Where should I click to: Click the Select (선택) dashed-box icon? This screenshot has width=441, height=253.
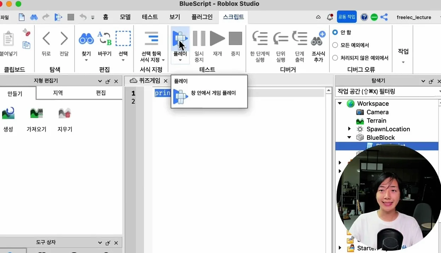click(123, 38)
